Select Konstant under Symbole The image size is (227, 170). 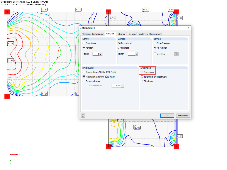(x=123, y=48)
